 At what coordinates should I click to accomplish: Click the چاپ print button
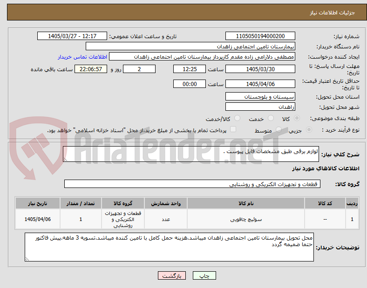tap(204, 275)
